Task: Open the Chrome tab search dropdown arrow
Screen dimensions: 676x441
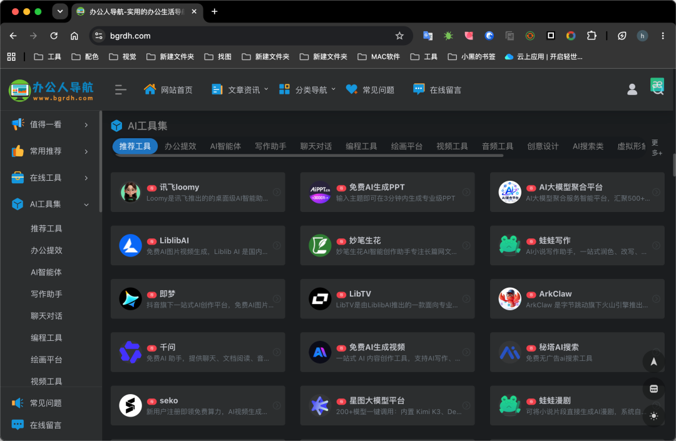Action: (60, 12)
